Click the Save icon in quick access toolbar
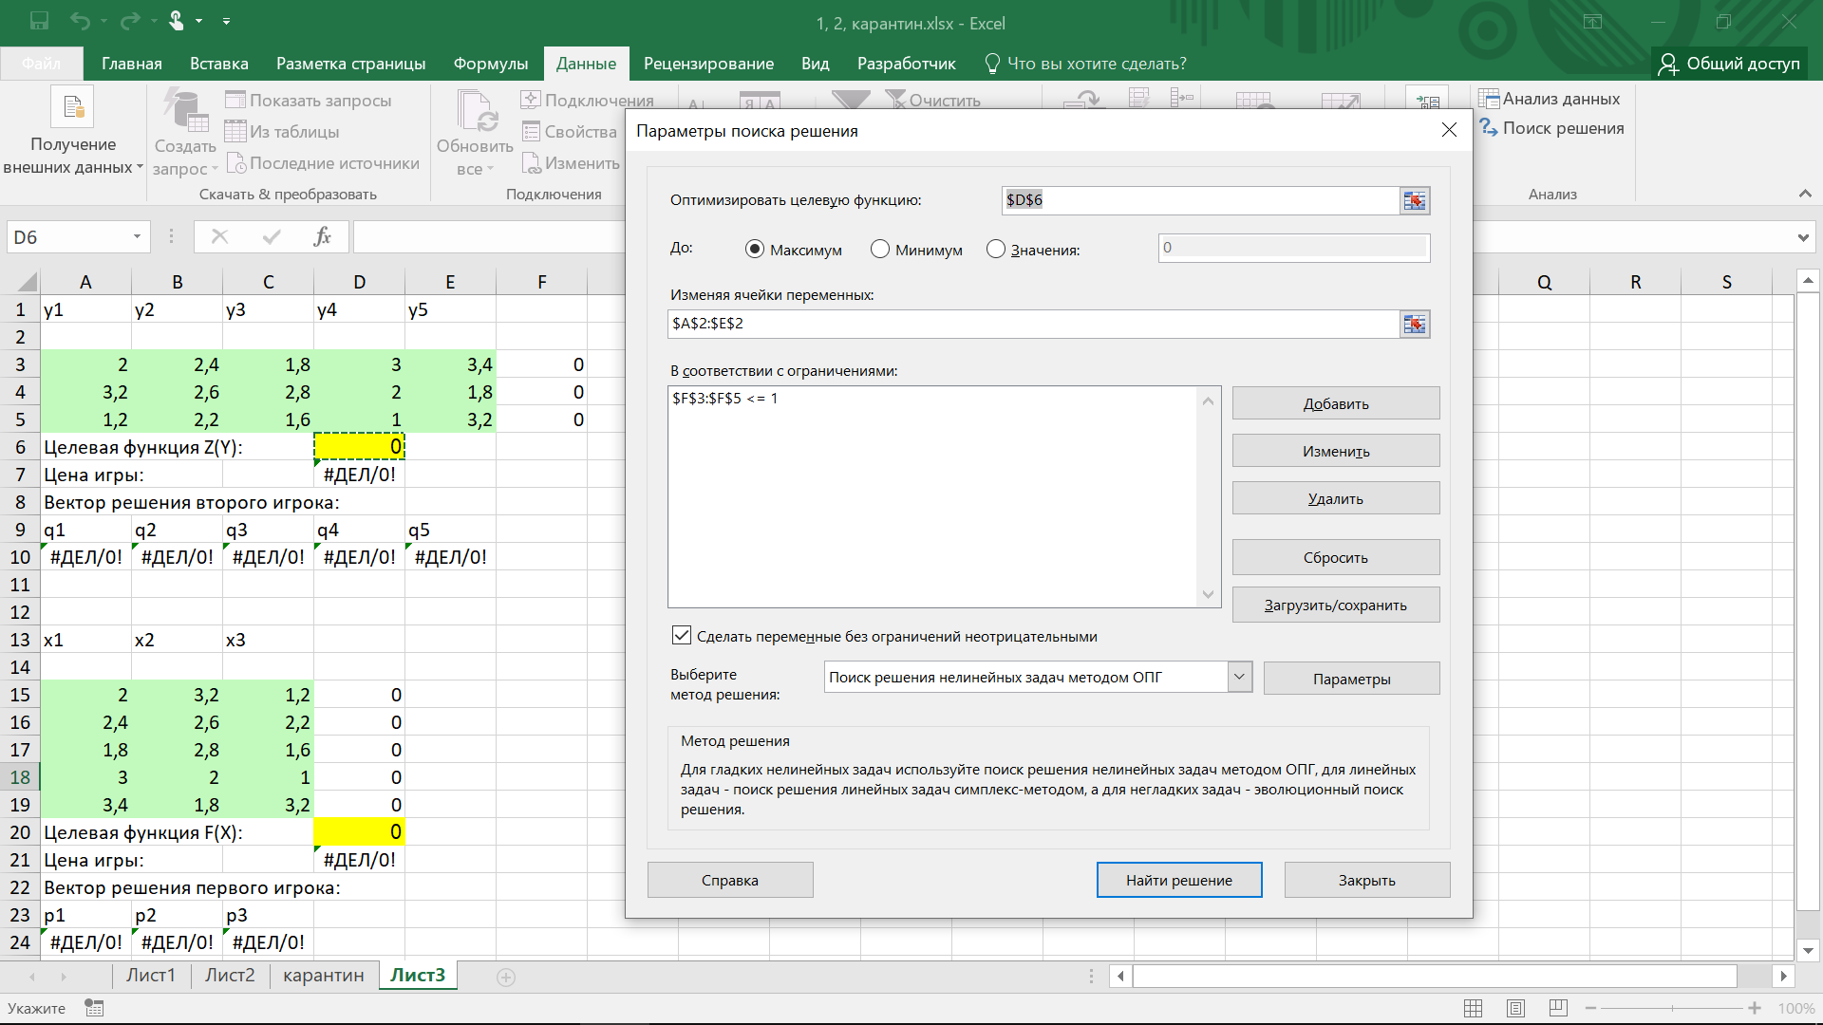Image resolution: width=1823 pixels, height=1025 pixels. point(39,20)
